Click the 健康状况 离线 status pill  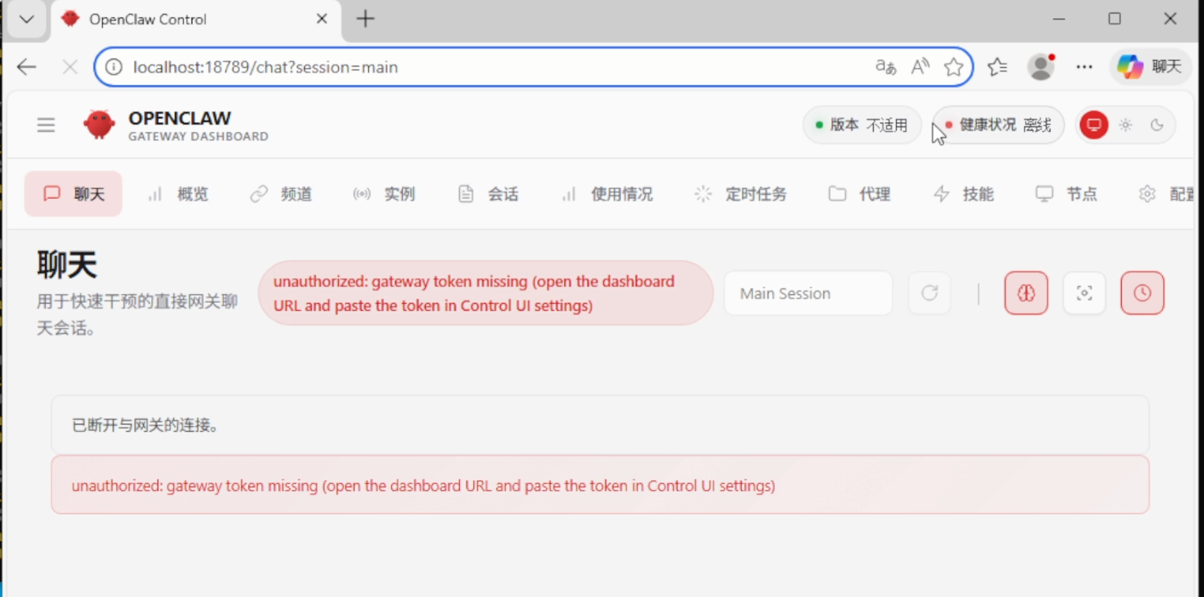998,125
